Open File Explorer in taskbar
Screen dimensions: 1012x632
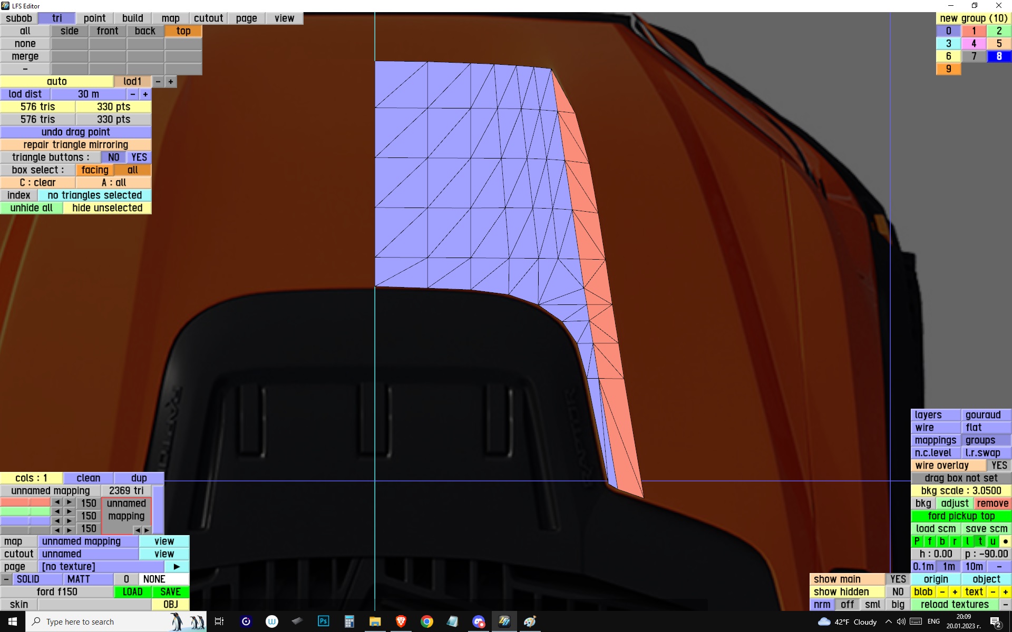[x=375, y=621]
